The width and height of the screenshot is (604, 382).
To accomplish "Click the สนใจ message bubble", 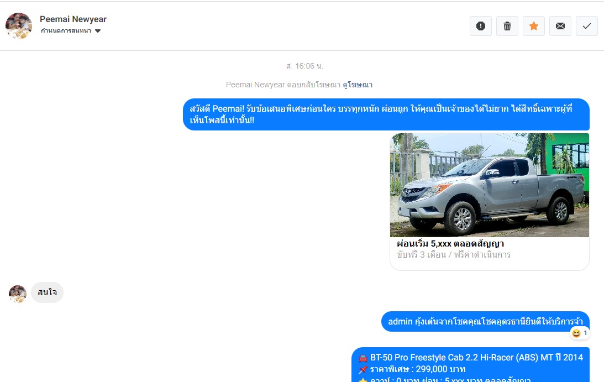I will pos(47,292).
